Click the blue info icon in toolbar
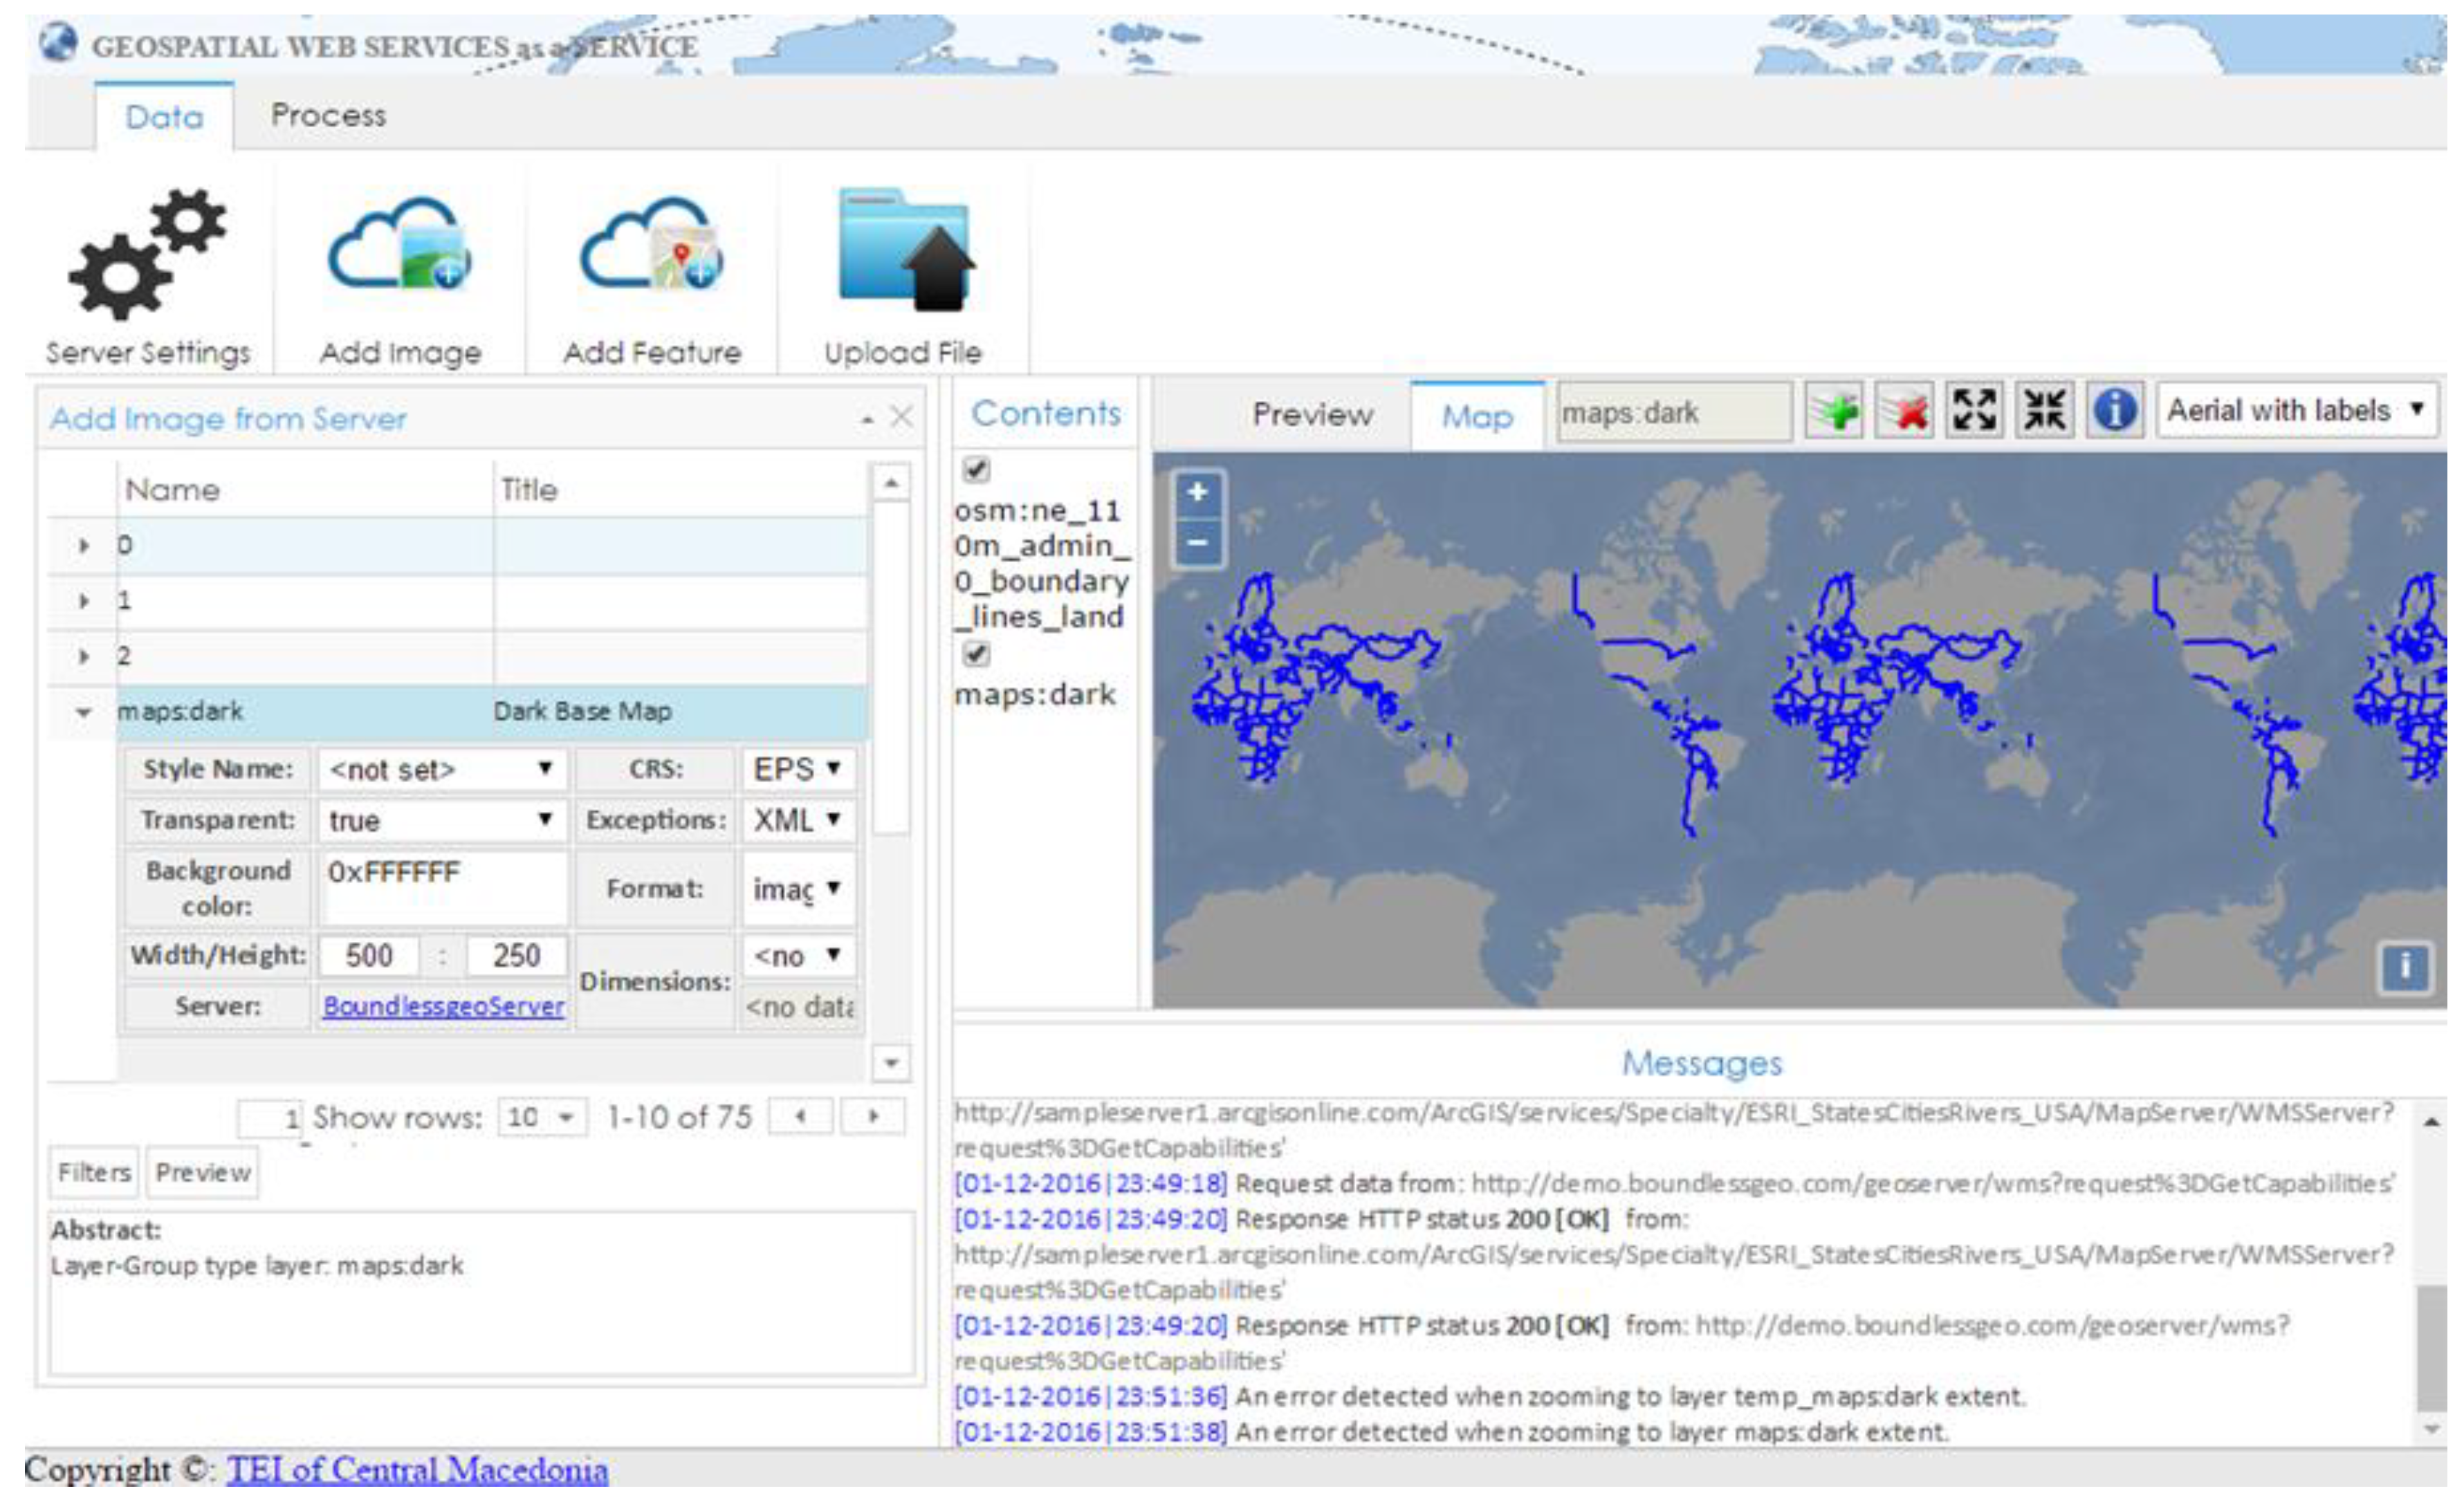 pyautogui.click(x=2114, y=411)
